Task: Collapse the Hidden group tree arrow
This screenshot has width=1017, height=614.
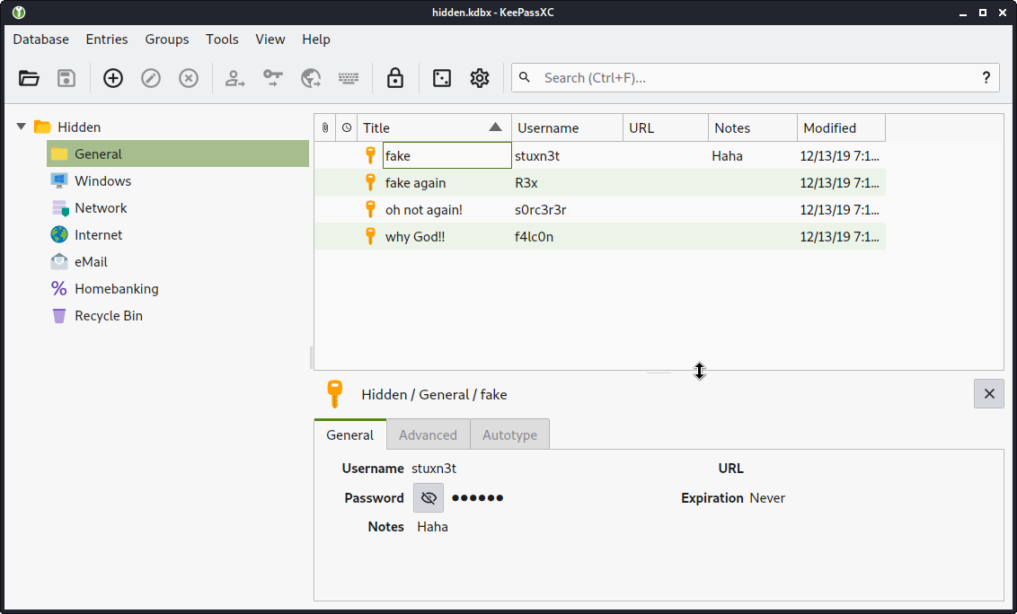Action: click(x=22, y=127)
